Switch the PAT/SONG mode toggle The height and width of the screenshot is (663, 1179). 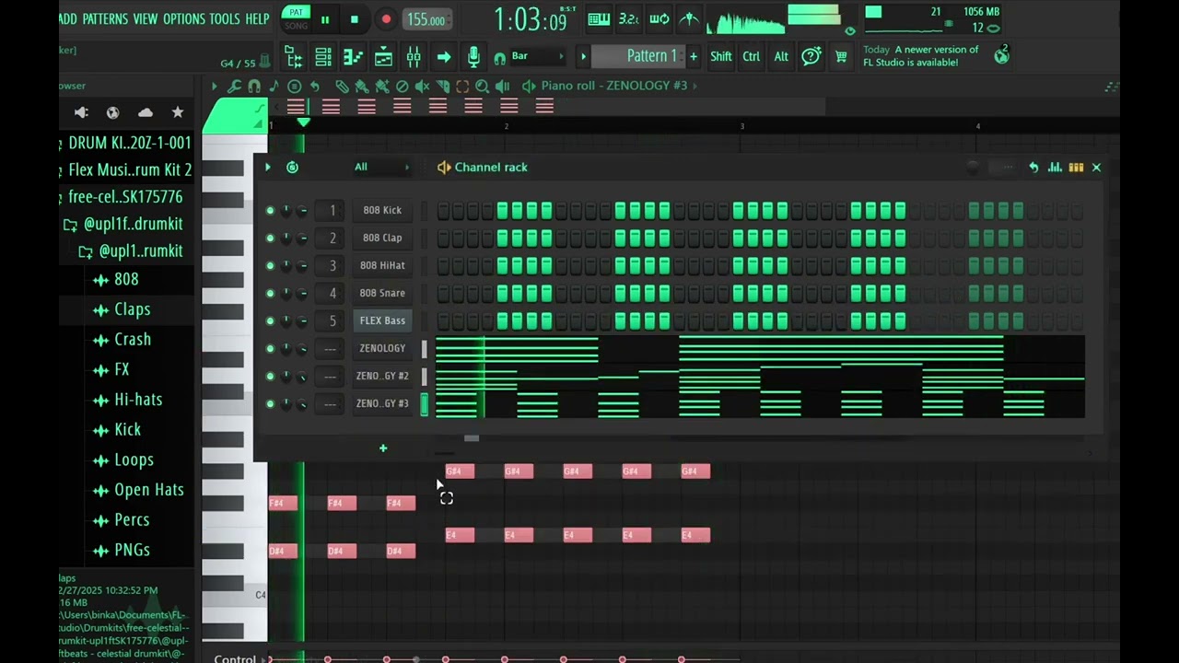click(296, 18)
